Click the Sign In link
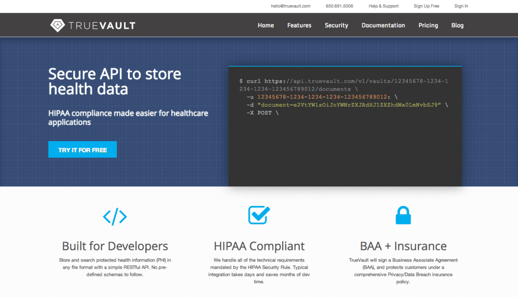The width and height of the screenshot is (518, 297). click(461, 6)
